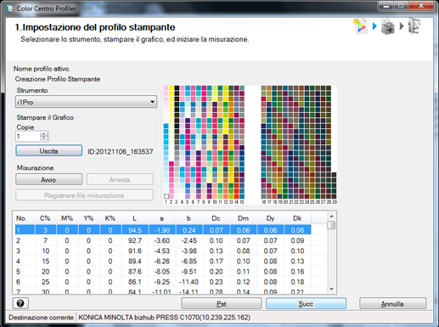
Task: Click the Annulla button
Action: tap(392, 303)
